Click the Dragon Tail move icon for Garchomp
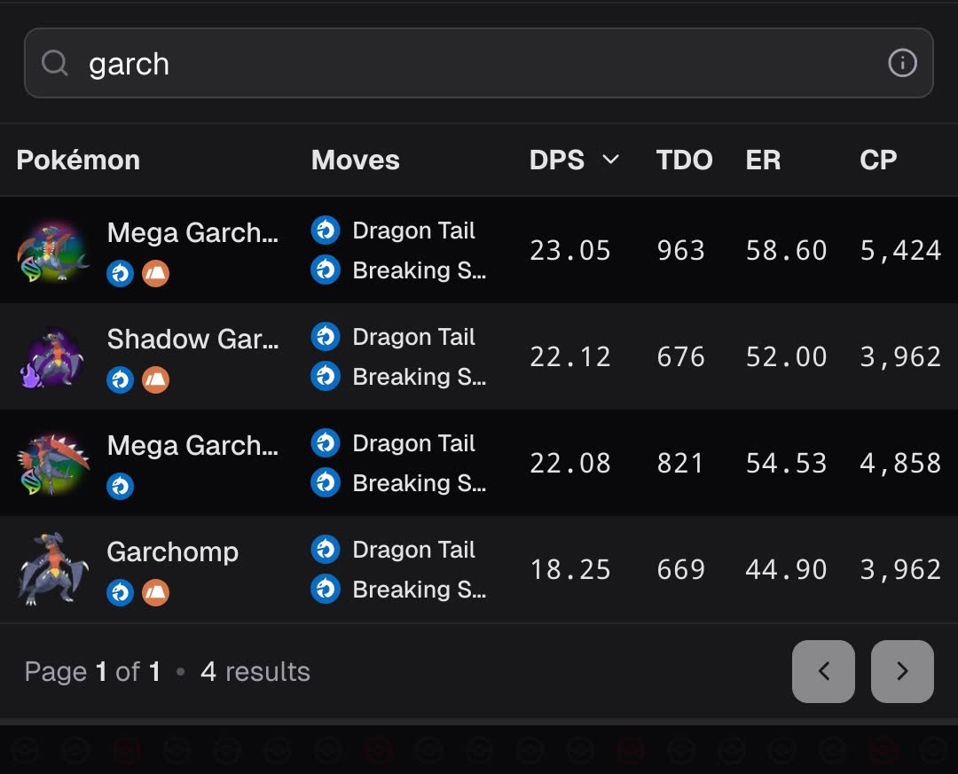The height and width of the screenshot is (774, 958). [326, 550]
